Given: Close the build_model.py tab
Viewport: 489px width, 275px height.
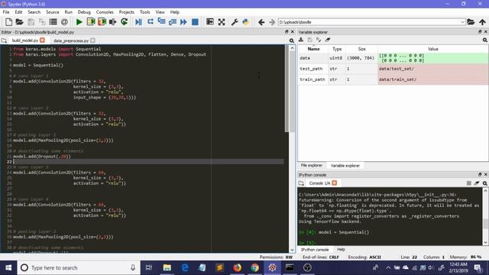Looking at the screenshot, I should coord(43,40).
